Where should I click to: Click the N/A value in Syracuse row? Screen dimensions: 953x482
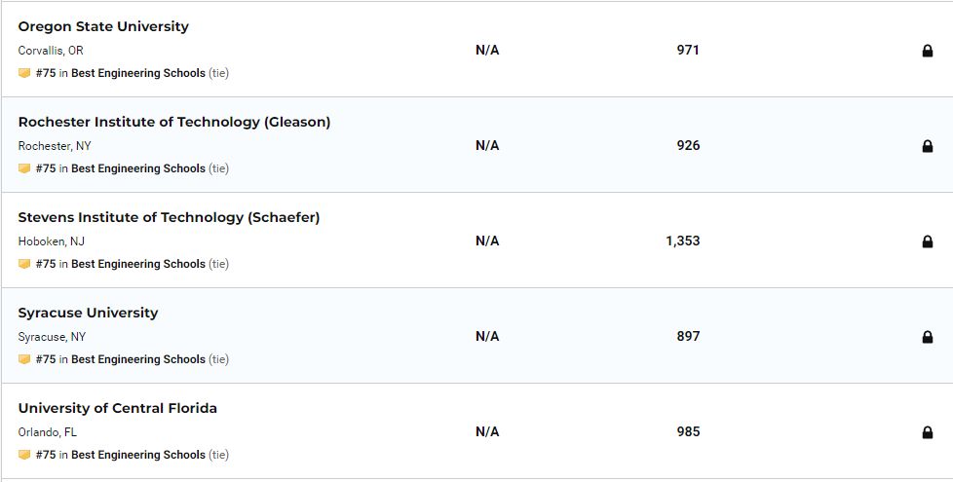point(487,336)
